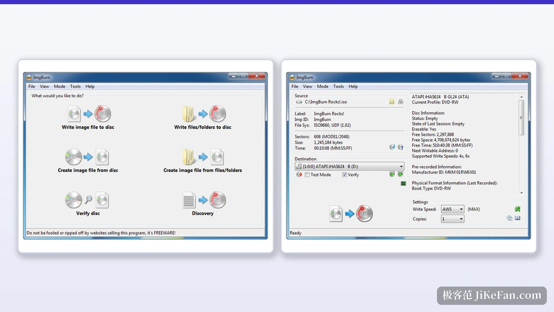Click the disc info panel scrollbar thumb

click(x=522, y=118)
